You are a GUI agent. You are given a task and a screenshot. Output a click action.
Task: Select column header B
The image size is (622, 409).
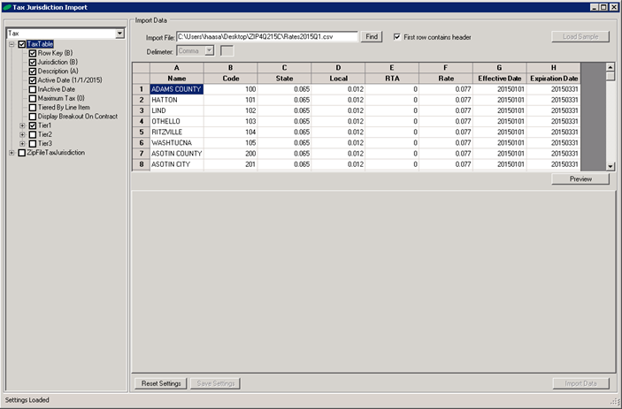tap(230, 67)
